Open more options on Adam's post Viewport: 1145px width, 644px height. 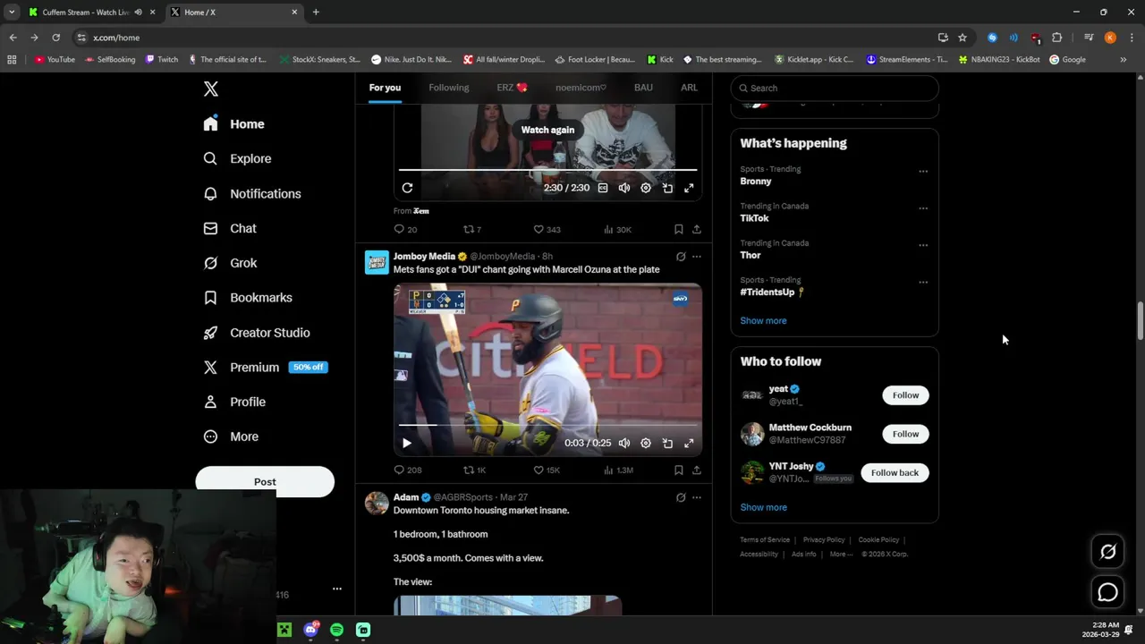point(697,497)
